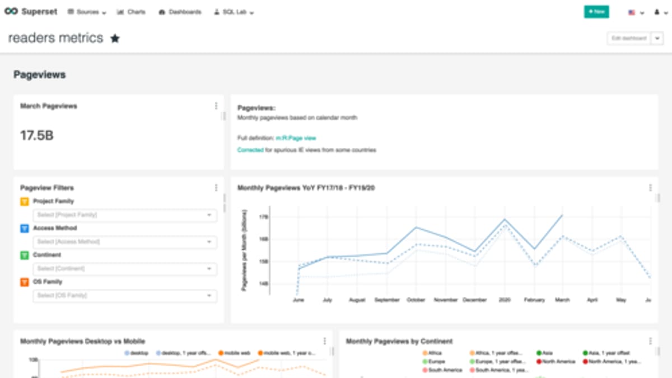This screenshot has width=672, height=378.
Task: Toggle the desktop legend series
Action: pos(137,353)
